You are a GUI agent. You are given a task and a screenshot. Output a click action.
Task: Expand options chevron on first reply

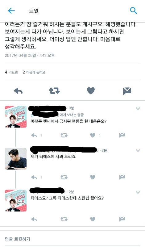coord(138,109)
